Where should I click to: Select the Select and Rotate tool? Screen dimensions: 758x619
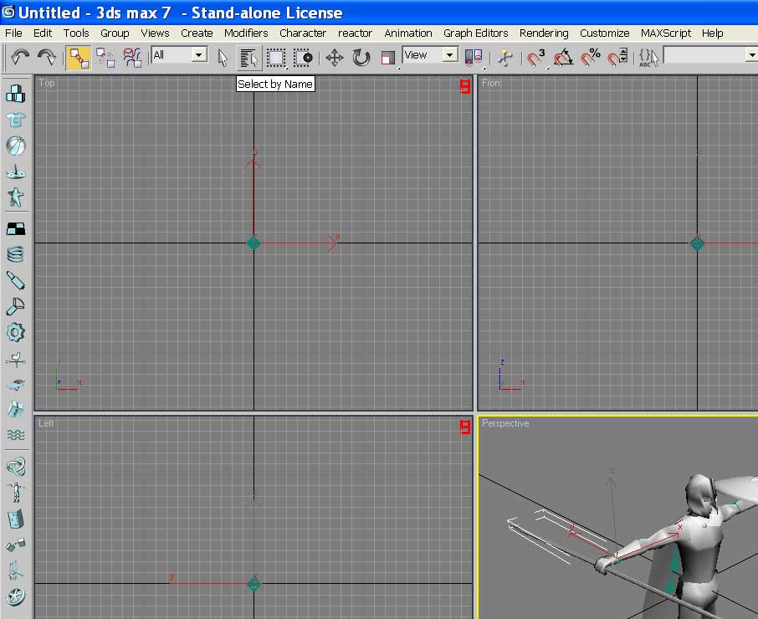coord(361,58)
